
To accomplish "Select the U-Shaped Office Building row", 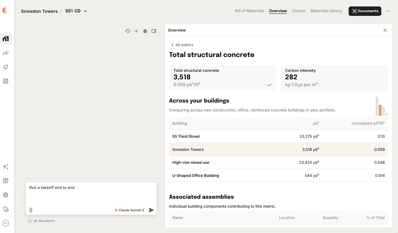I will (x=278, y=175).
